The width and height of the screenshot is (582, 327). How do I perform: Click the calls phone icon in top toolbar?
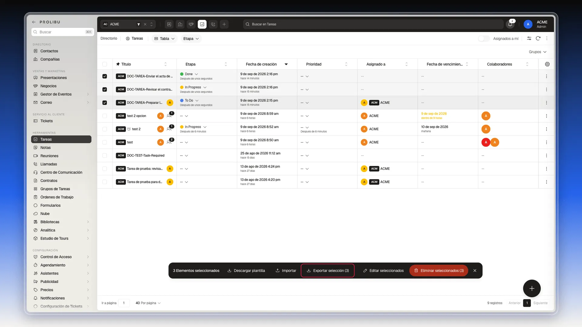213,24
